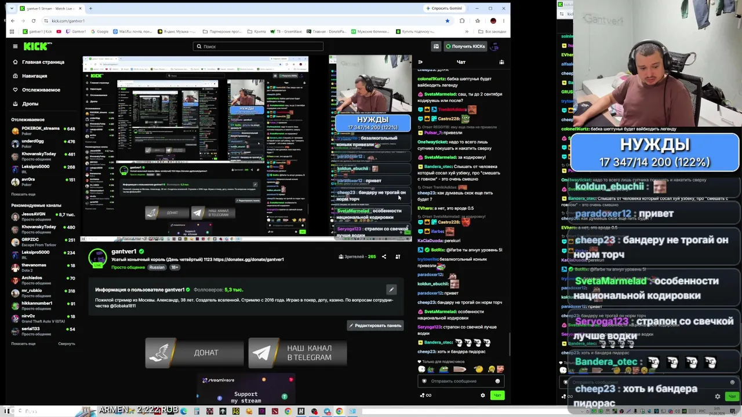The image size is (742, 417).
Task: Share the stream with share icon
Action: pos(384,257)
